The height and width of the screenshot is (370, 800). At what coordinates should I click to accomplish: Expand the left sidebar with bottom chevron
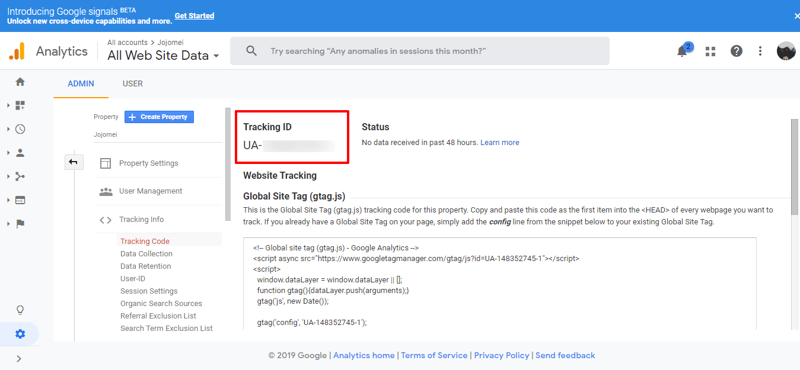click(x=19, y=358)
